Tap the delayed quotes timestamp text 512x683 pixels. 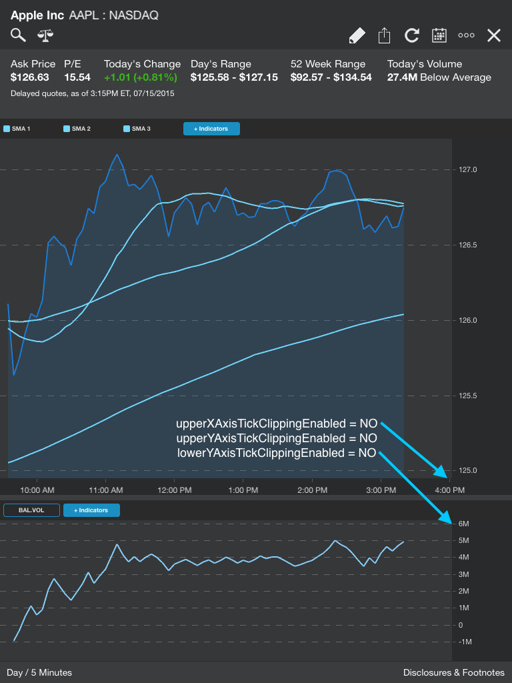[92, 93]
